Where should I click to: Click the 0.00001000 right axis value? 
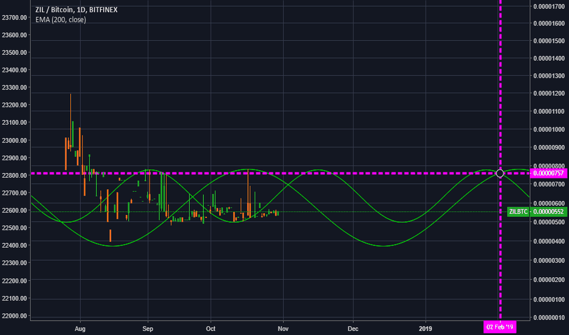(x=549, y=129)
